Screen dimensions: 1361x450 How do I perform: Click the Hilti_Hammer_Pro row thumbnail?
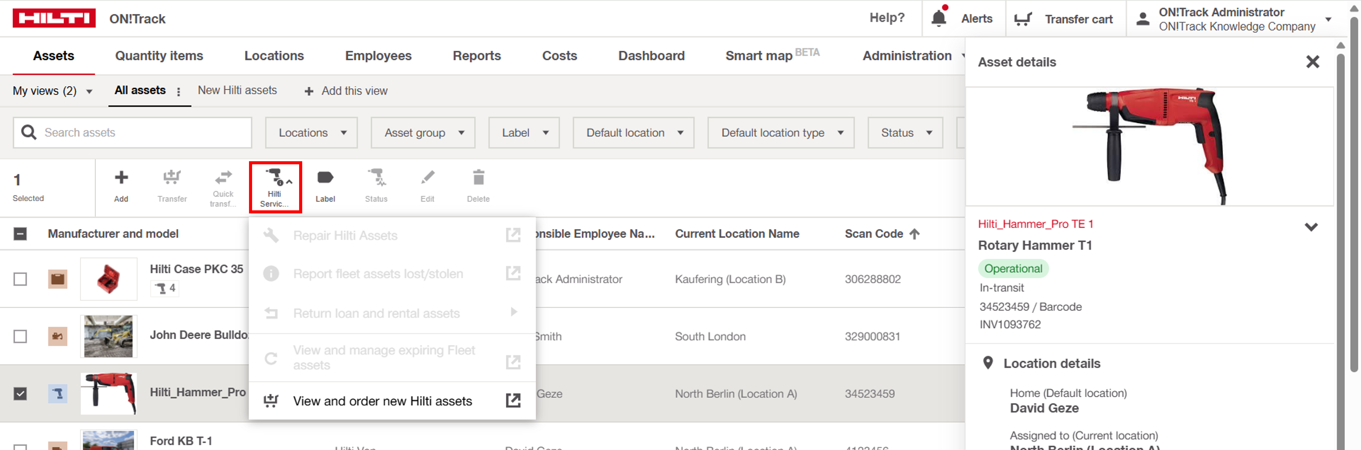[x=108, y=393]
